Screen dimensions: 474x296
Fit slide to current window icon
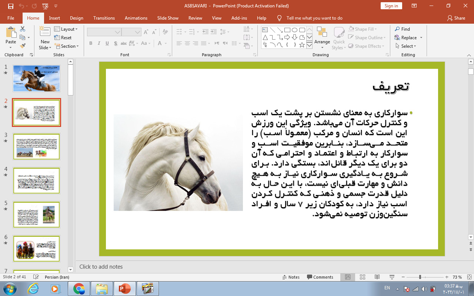click(469, 277)
